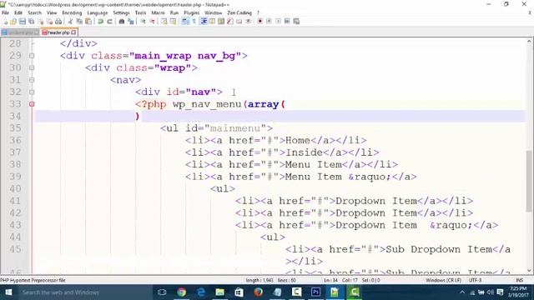The image size is (534, 300).
Task: Click UTF-8 encoding in status bar
Action: point(475,280)
